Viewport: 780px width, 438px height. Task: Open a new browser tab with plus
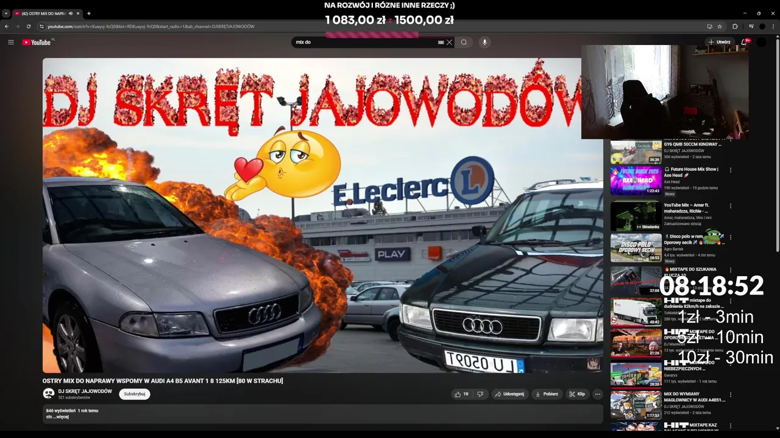pos(89,13)
